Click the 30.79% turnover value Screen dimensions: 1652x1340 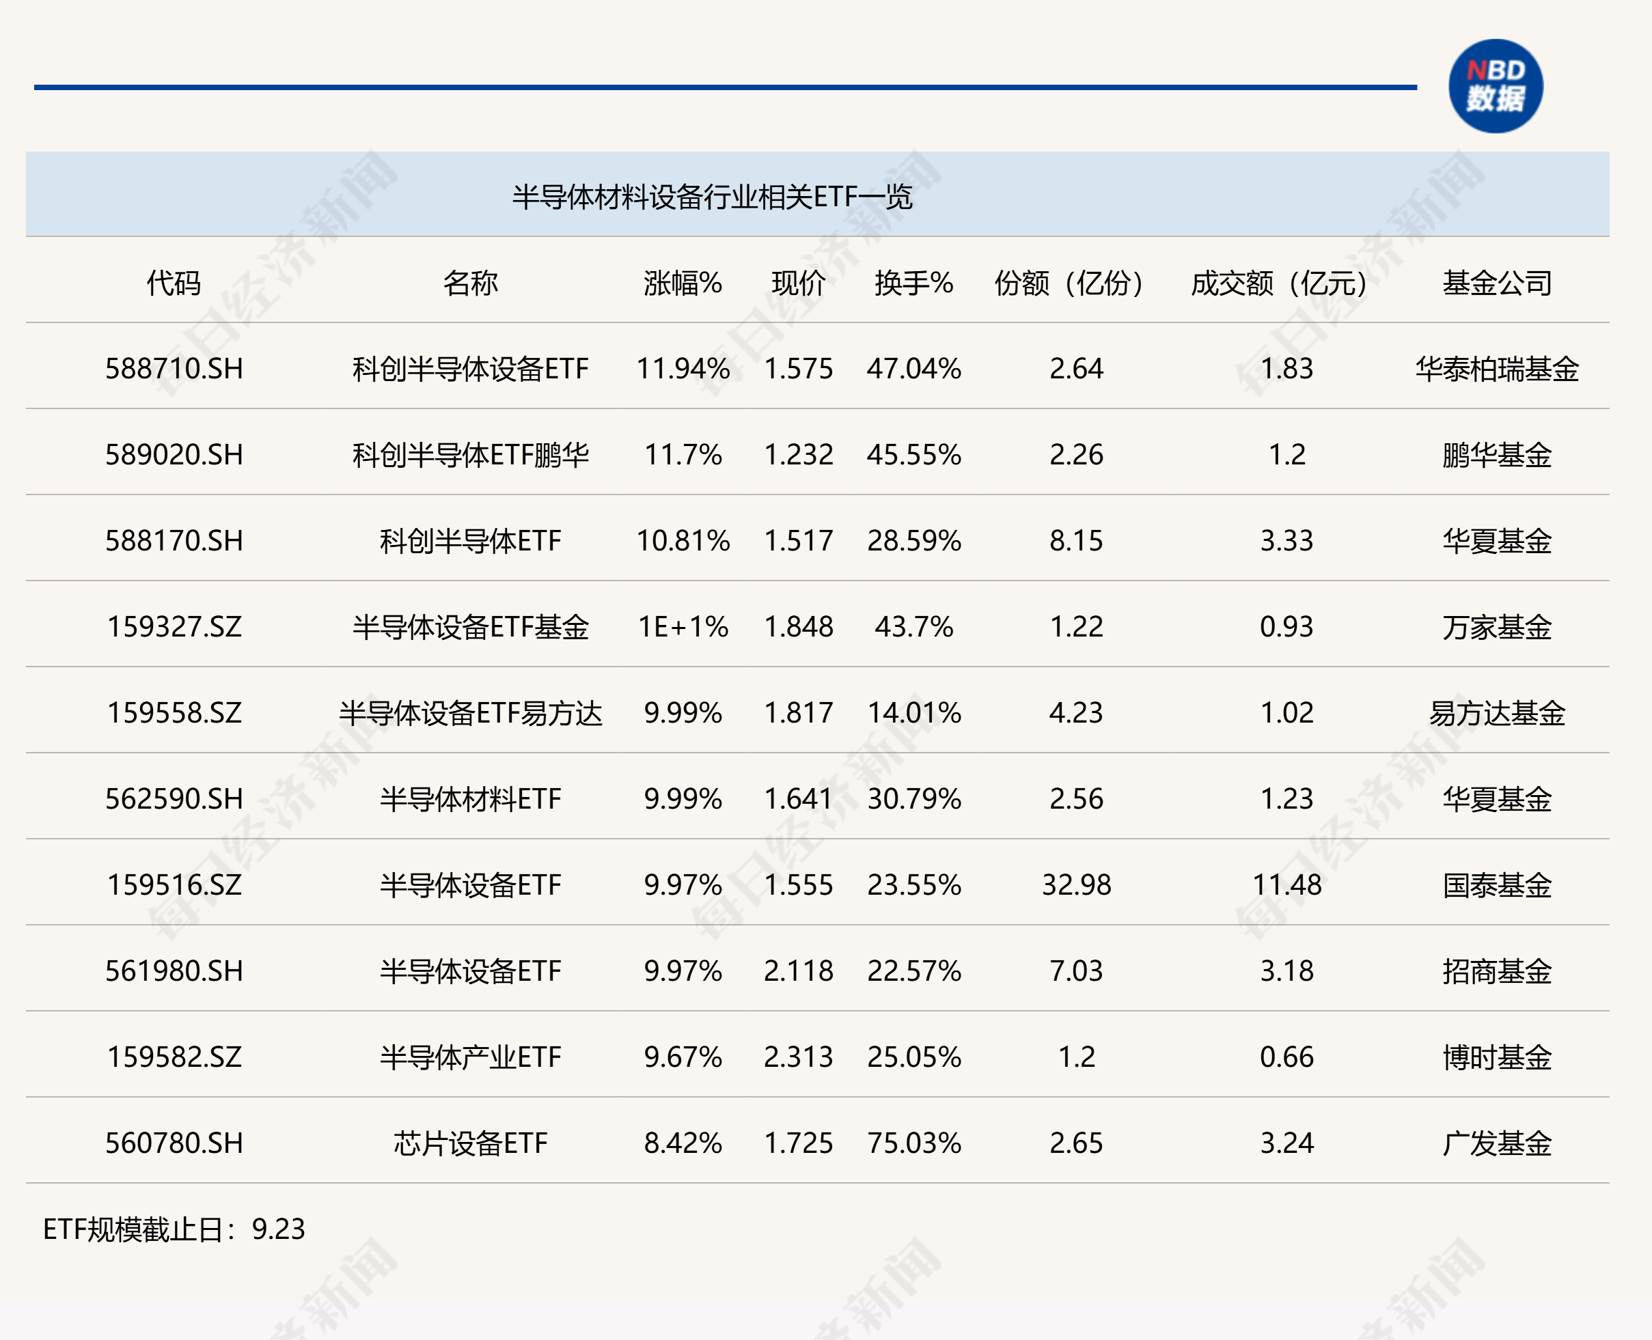pos(914,799)
